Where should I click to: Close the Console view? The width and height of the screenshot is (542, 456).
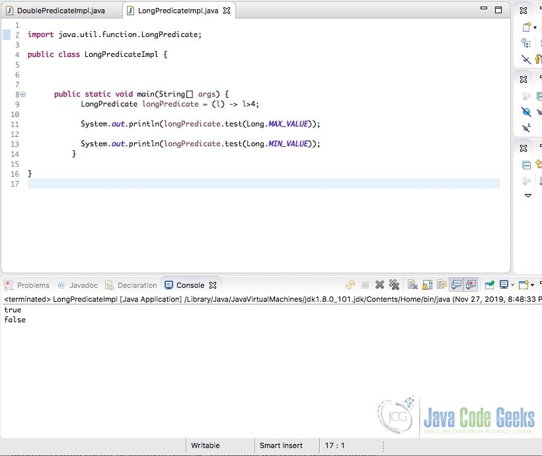[213, 285]
